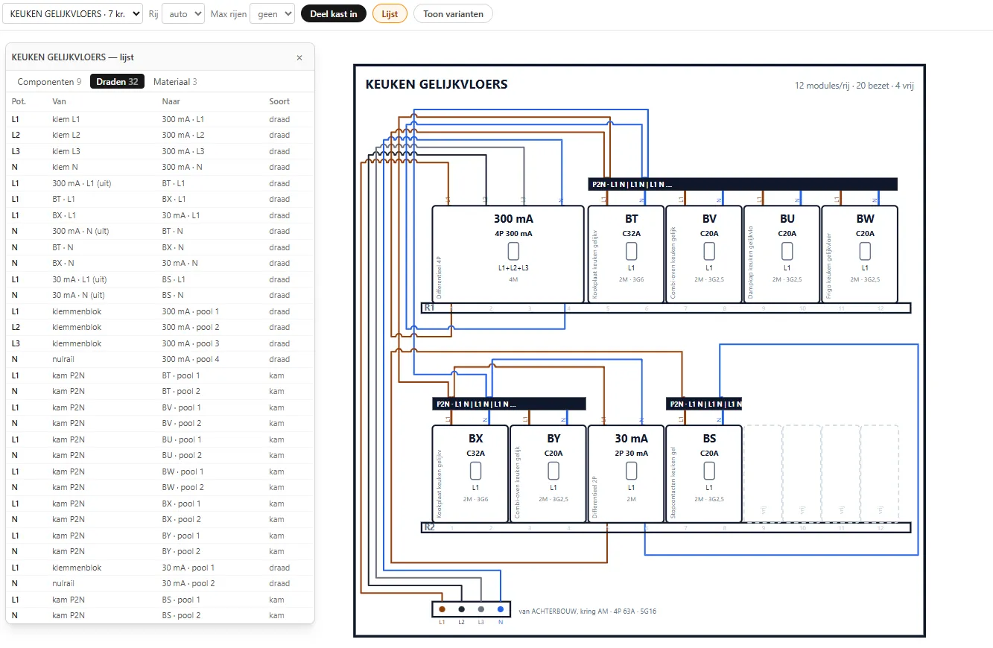Select row nulrail to 300 mA · pool 4
Viewport: 993px width, 648px height.
[160, 359]
